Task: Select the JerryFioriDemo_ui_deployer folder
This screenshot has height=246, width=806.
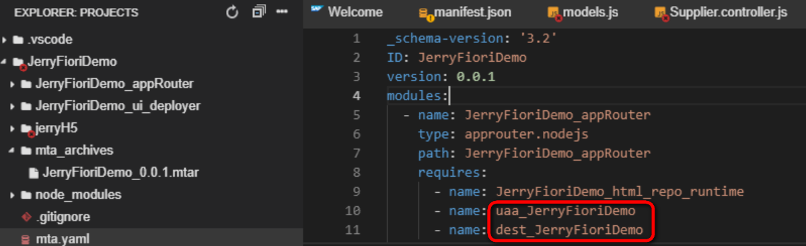Action: tap(118, 106)
